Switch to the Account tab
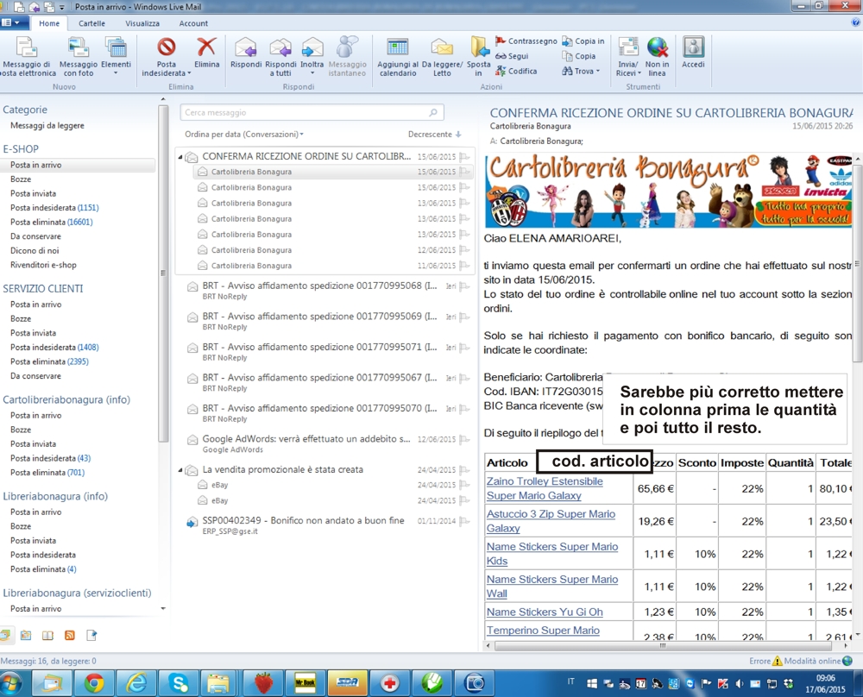Image resolution: width=863 pixels, height=697 pixels. click(x=193, y=23)
